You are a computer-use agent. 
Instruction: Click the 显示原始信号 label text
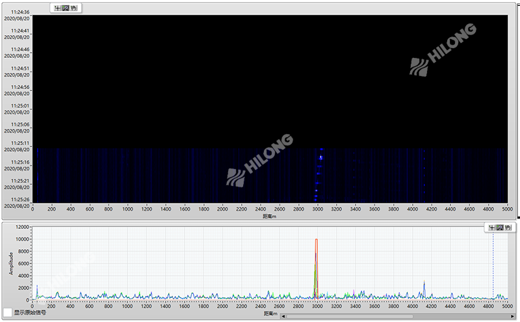click(30, 312)
